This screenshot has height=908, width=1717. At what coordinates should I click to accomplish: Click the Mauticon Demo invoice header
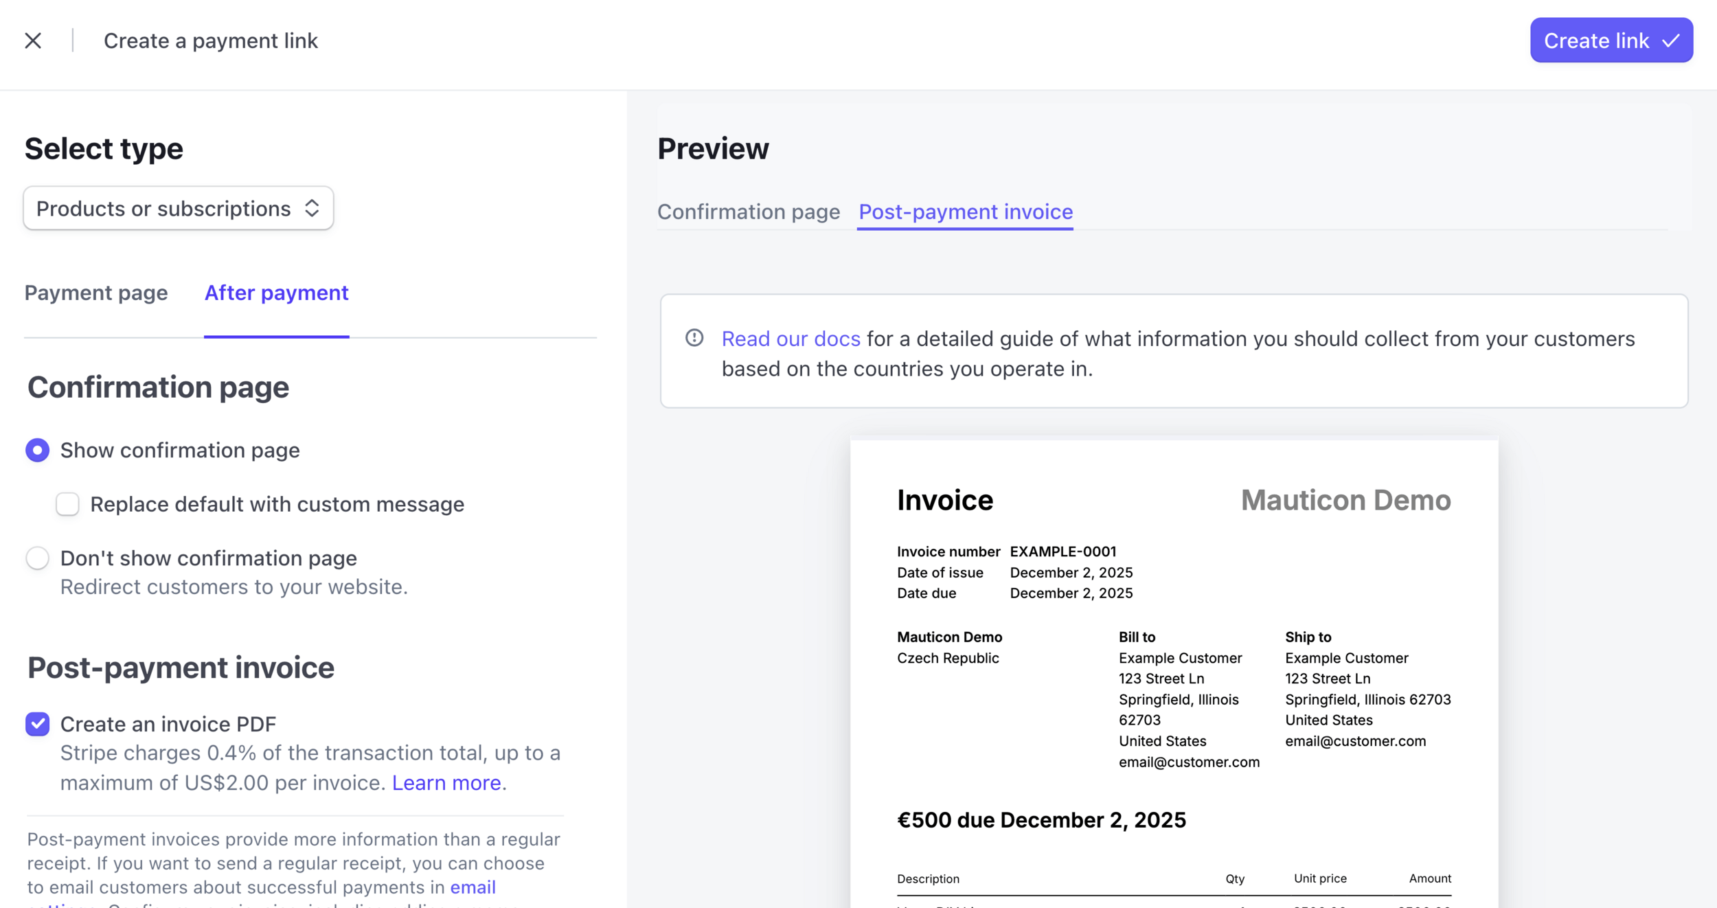click(x=1345, y=500)
